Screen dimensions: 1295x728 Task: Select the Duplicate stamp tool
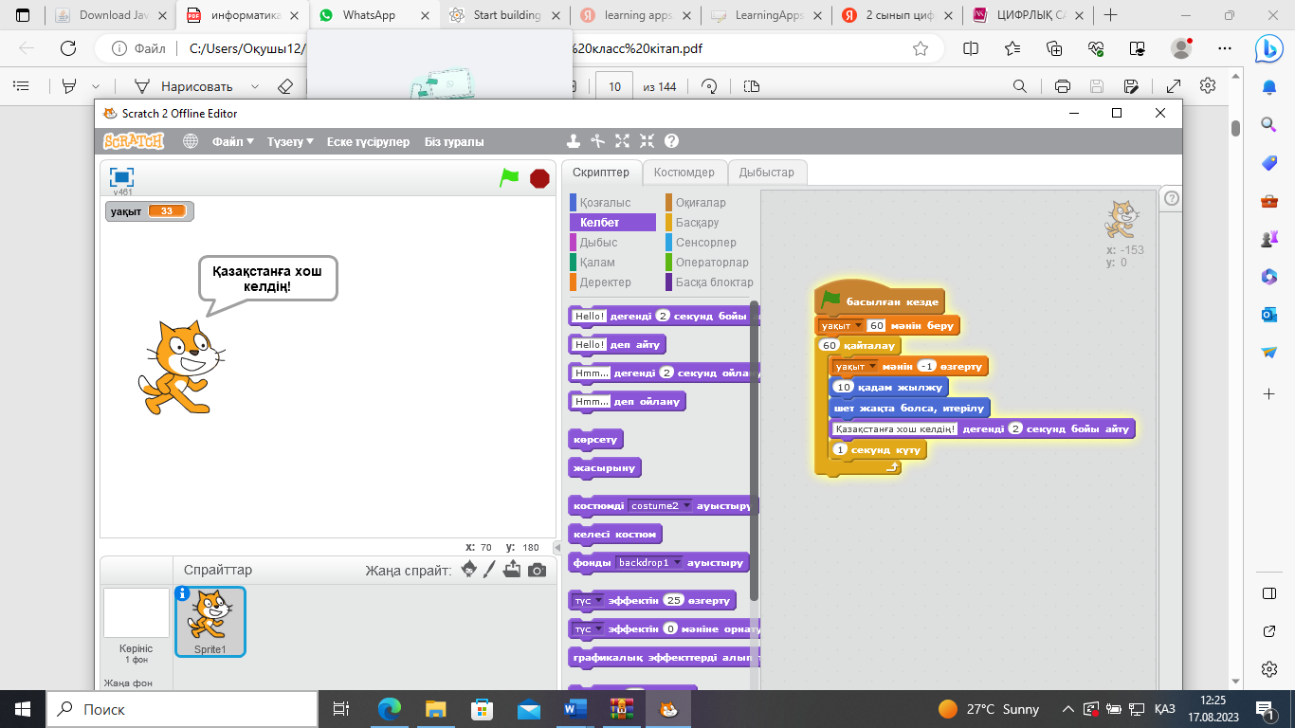pyautogui.click(x=574, y=141)
